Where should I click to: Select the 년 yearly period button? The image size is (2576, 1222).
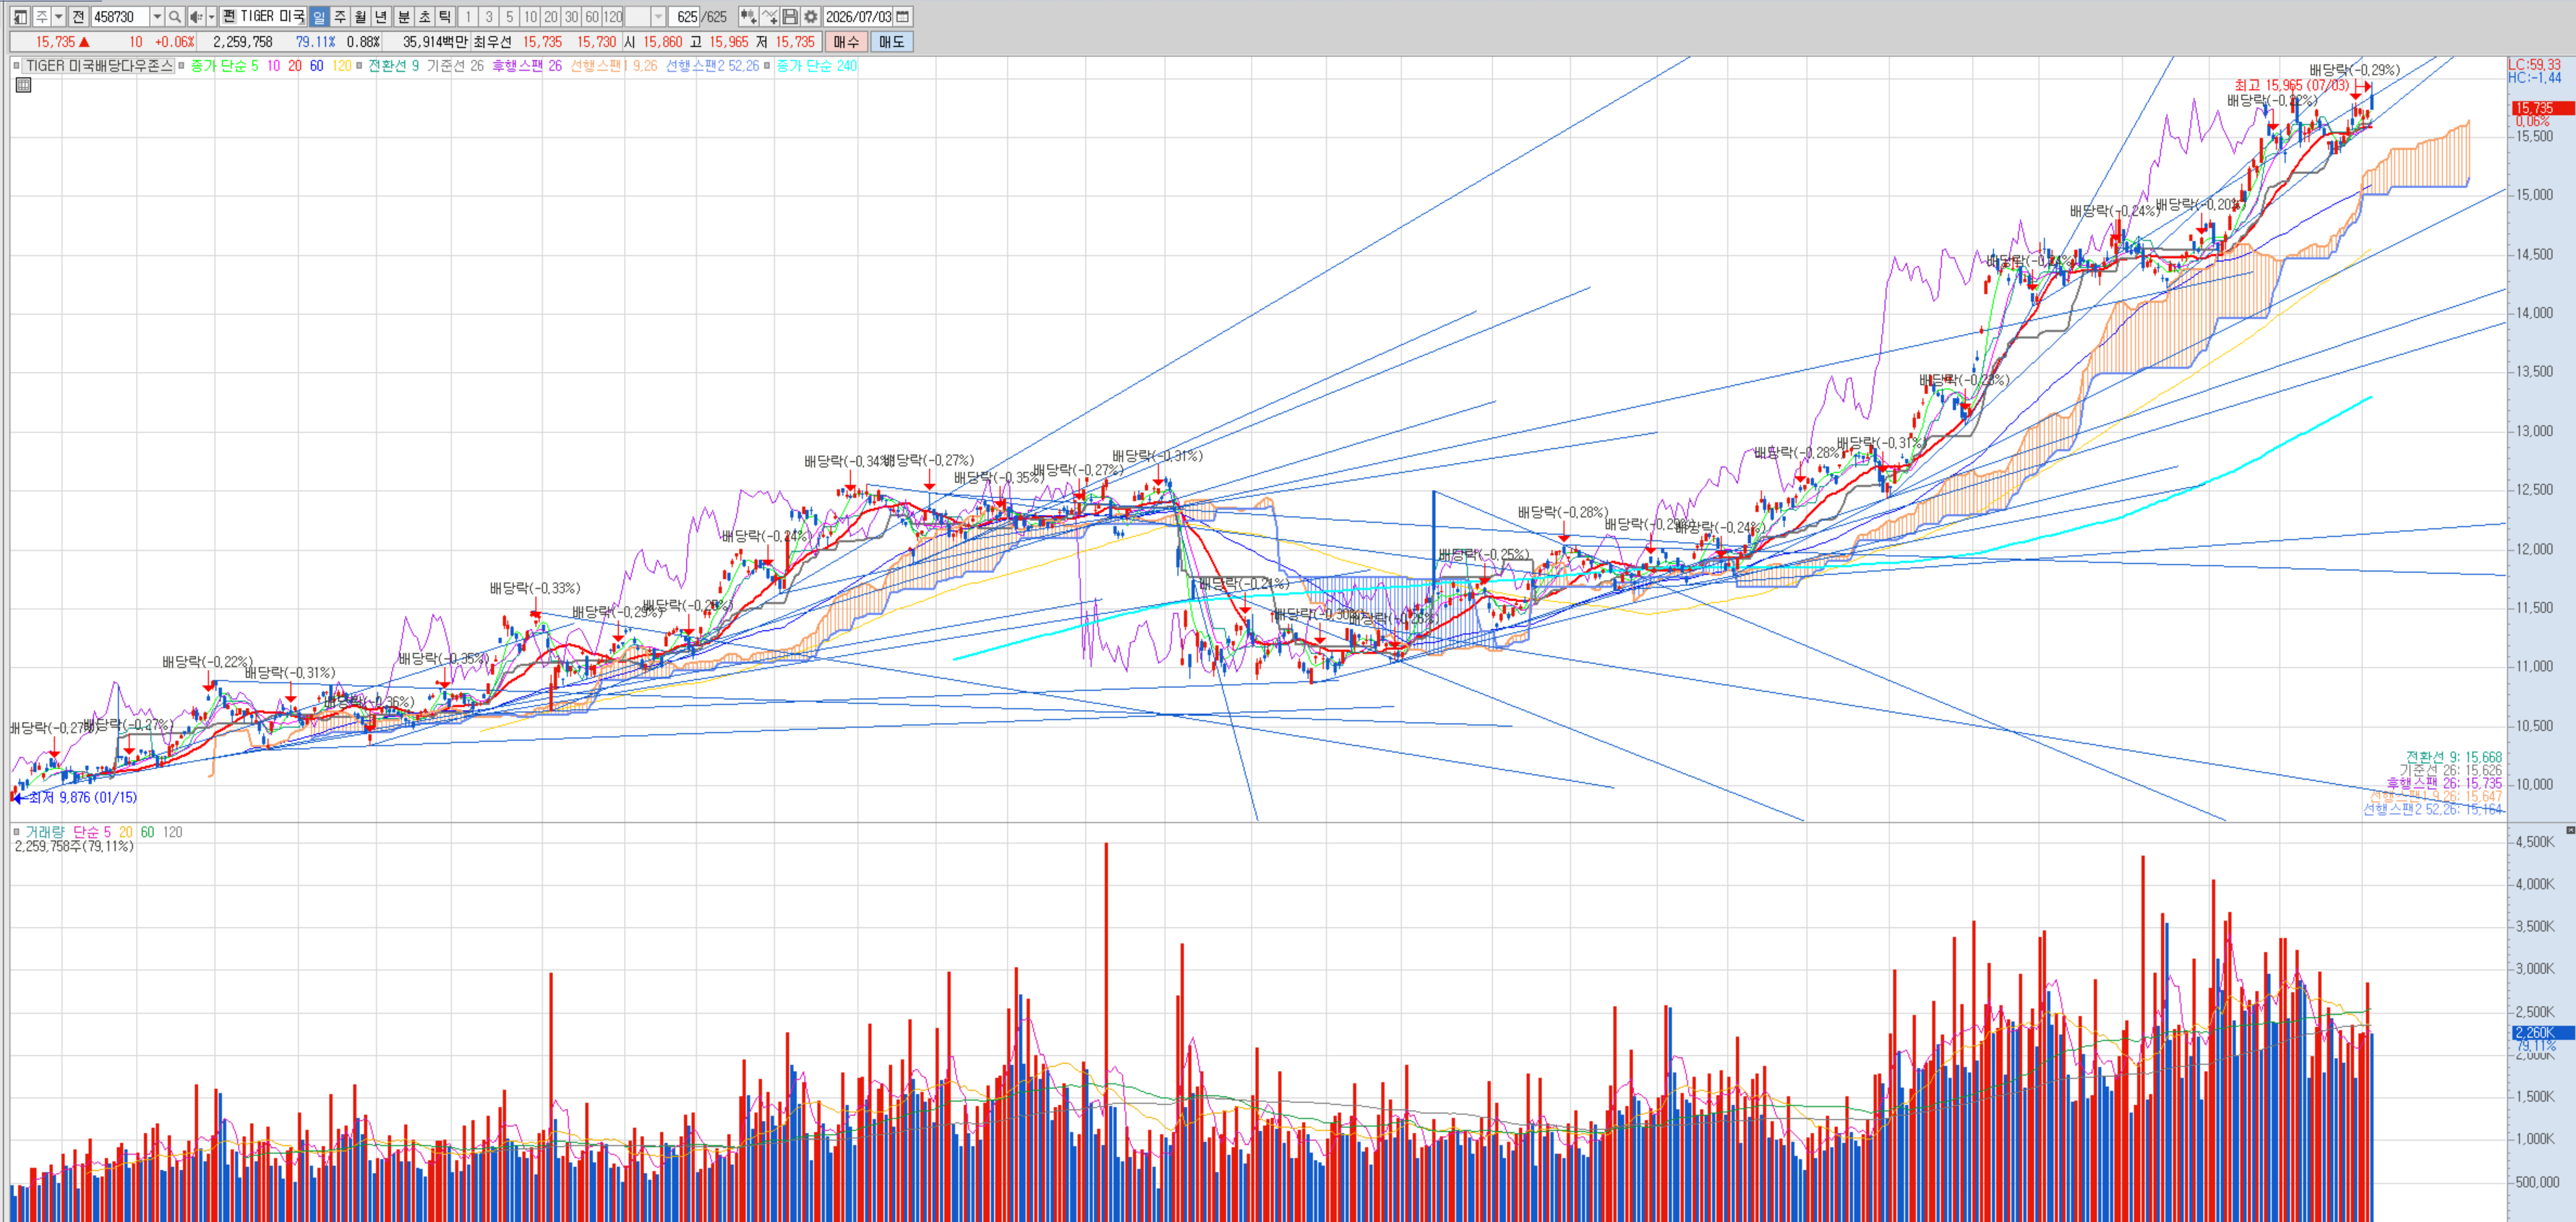tap(381, 17)
